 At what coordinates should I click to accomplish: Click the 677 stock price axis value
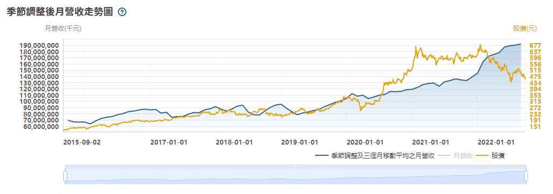(535, 46)
